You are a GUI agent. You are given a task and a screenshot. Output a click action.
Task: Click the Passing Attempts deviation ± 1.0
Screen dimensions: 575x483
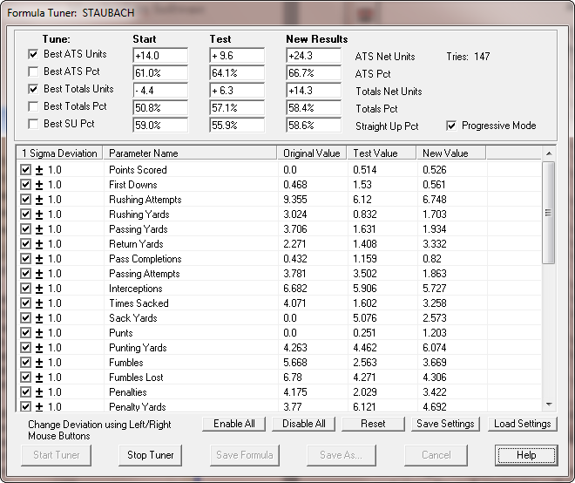(49, 274)
